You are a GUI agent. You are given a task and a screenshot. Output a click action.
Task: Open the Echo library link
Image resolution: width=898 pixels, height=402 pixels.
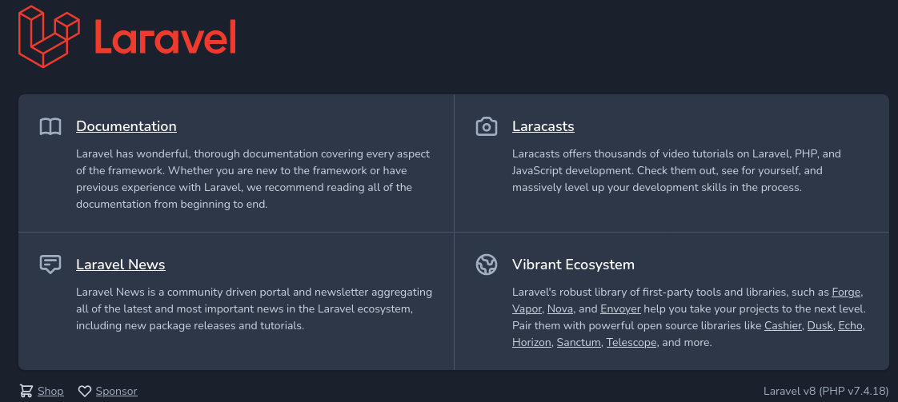[x=850, y=325]
